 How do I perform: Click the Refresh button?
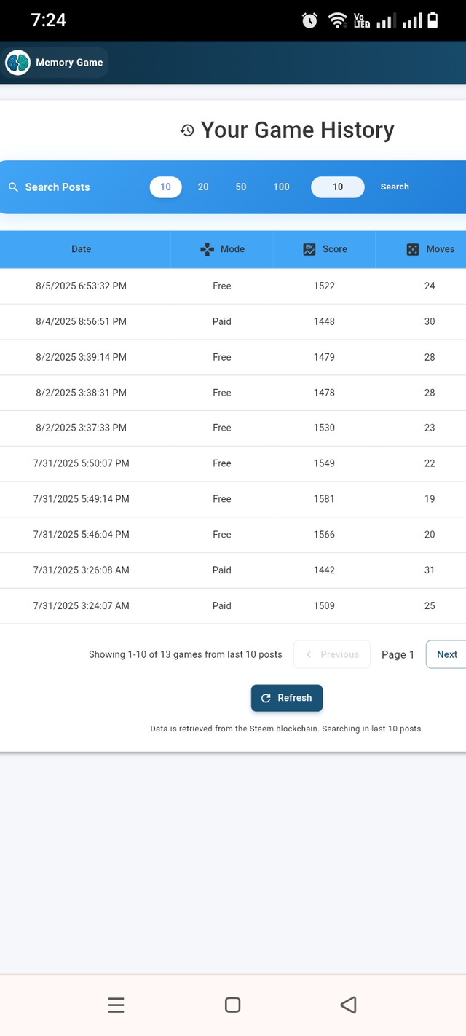(287, 698)
